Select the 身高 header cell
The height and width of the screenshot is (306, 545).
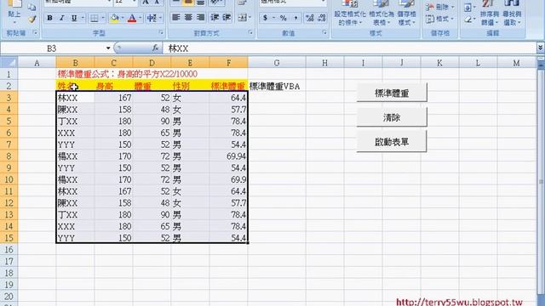113,86
